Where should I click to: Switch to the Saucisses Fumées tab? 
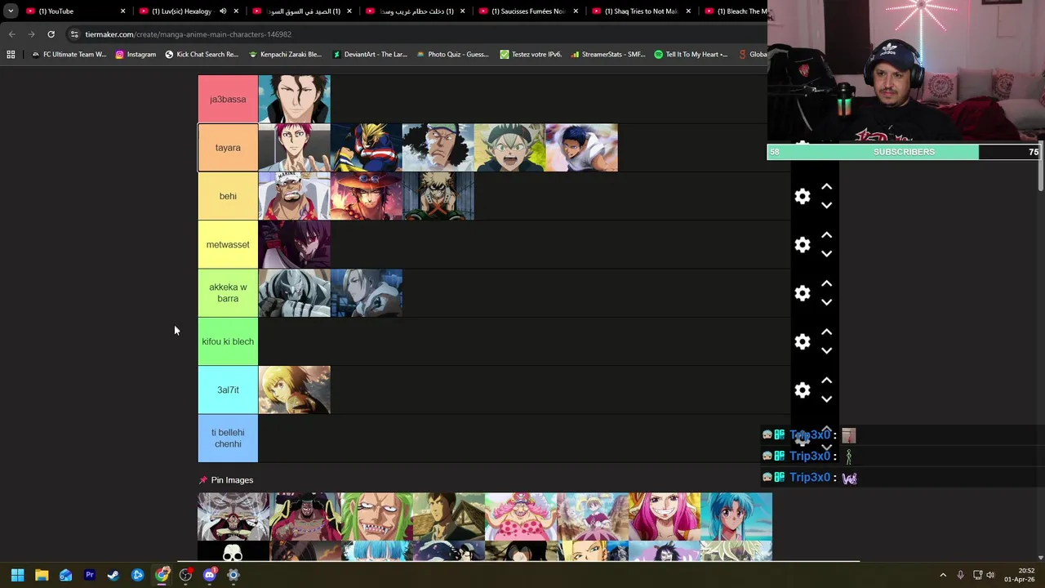click(x=527, y=11)
